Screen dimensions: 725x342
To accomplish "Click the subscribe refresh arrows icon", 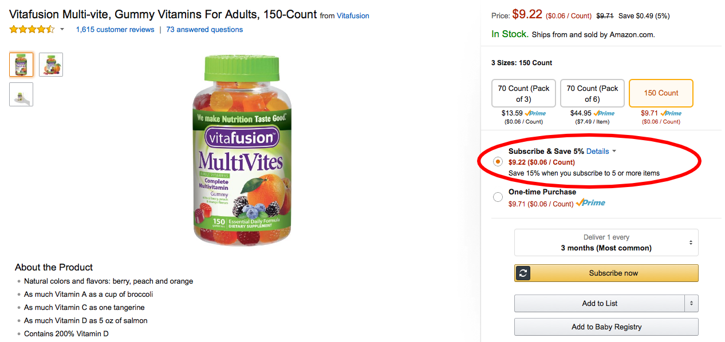I will (523, 273).
